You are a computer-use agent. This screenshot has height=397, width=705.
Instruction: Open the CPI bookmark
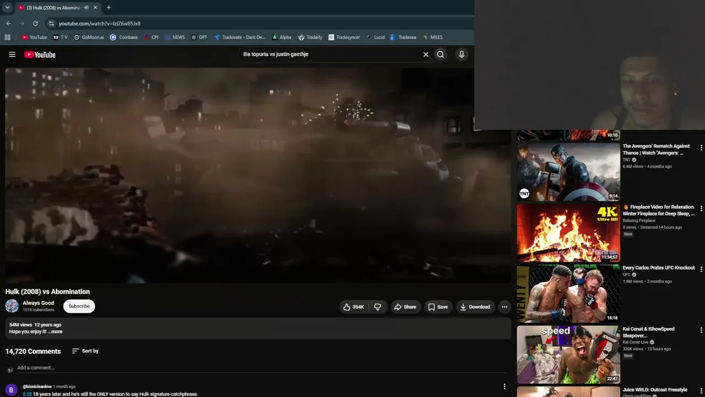tap(151, 37)
